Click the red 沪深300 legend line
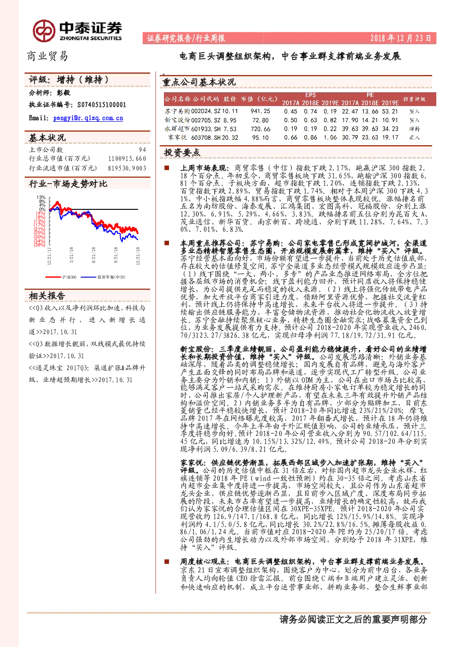 tap(54, 277)
